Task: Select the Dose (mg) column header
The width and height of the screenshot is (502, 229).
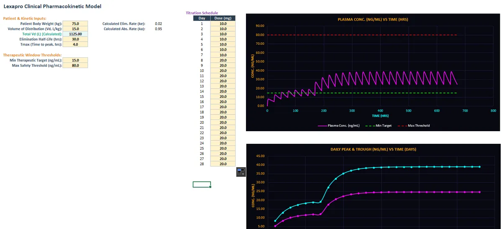Action: coord(223,18)
